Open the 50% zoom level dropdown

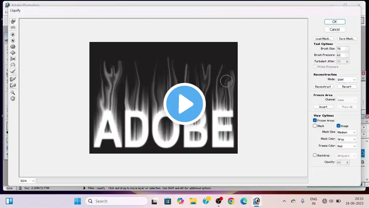pyautogui.click(x=27, y=181)
